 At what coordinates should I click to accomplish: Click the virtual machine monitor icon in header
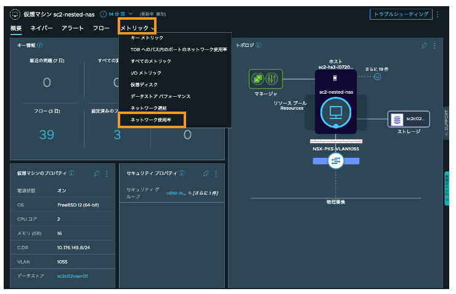coord(15,14)
